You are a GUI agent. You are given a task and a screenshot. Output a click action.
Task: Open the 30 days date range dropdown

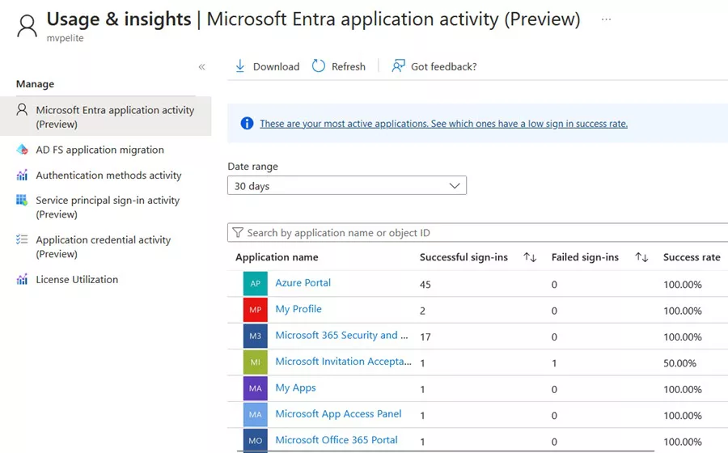[x=347, y=186]
